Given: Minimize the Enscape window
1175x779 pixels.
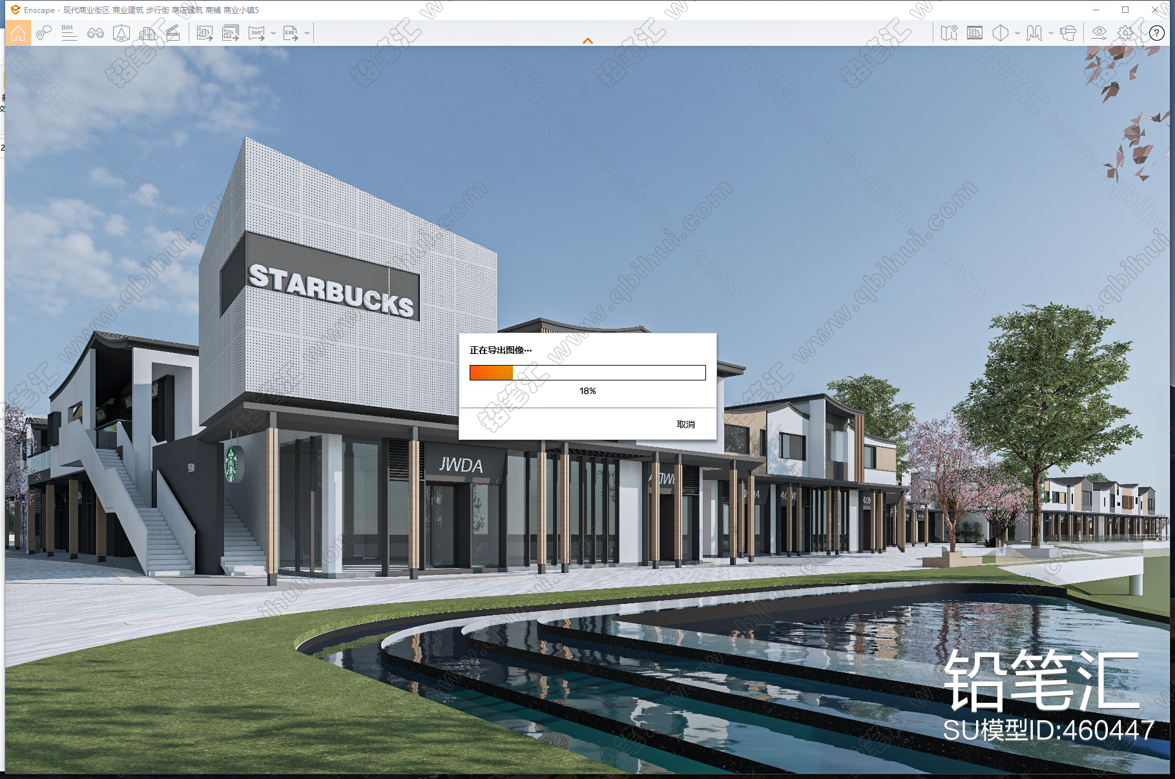Looking at the screenshot, I should click(x=1096, y=10).
